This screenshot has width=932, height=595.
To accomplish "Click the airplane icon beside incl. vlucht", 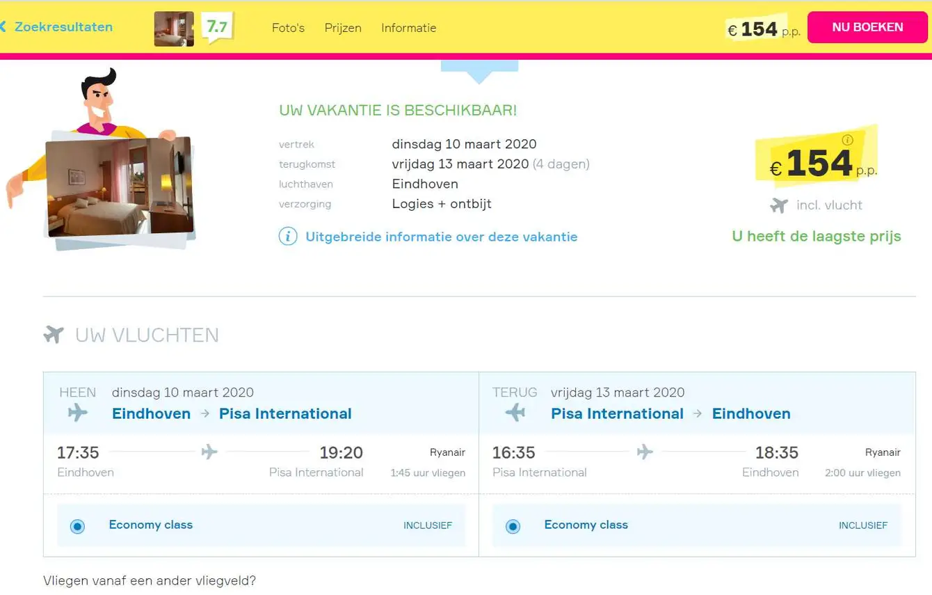I will 780,205.
